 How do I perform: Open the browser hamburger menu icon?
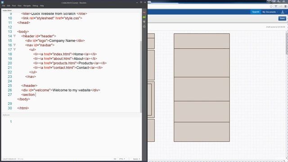(285, 6)
